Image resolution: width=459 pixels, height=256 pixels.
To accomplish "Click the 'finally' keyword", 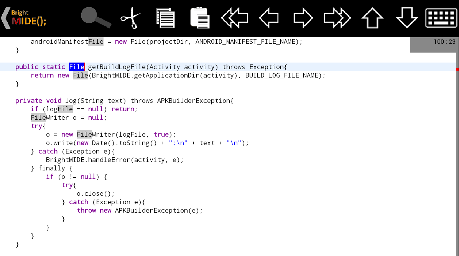I will pyautogui.click(x=52, y=168).
